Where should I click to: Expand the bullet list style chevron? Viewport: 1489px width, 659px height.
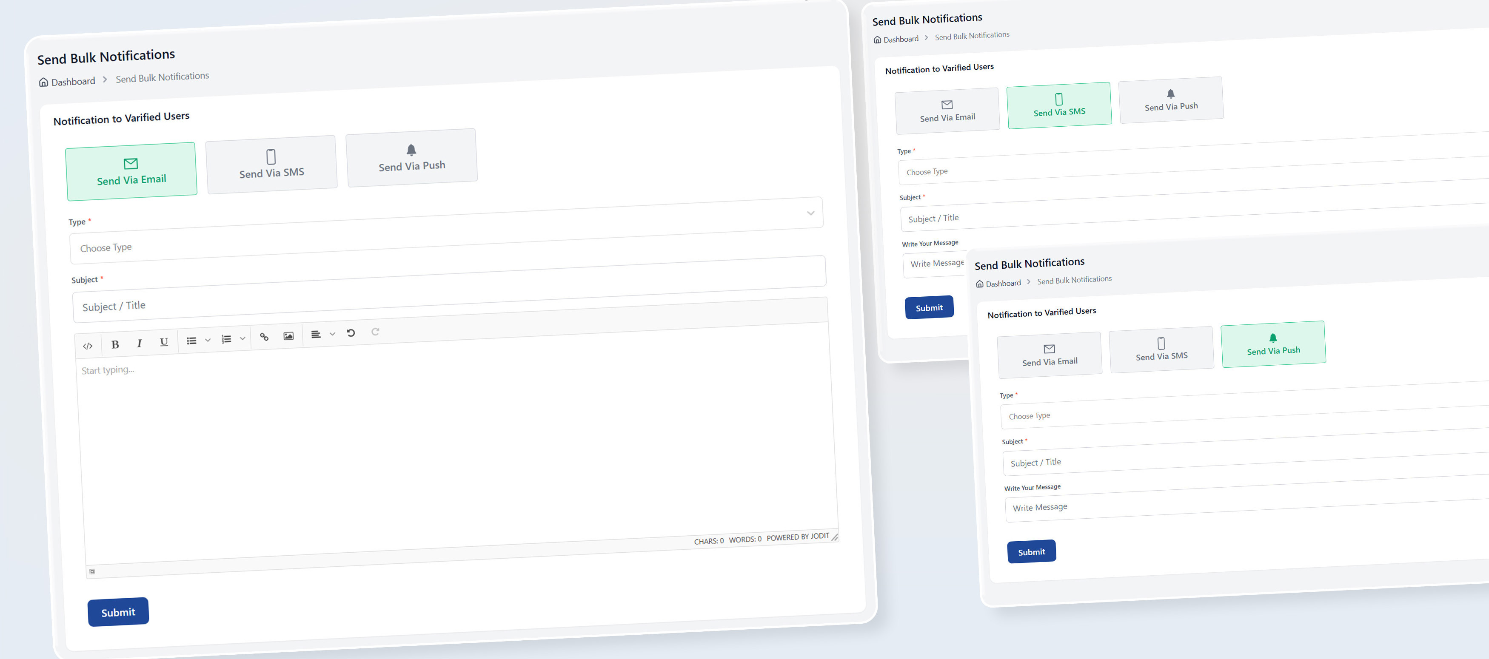coord(208,340)
